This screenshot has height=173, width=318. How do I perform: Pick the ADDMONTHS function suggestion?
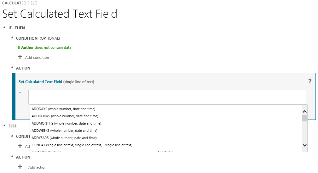tap(66, 123)
